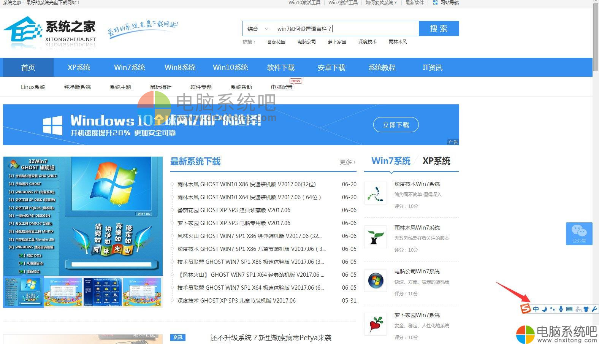
Task: Click the search input field
Action: tap(346, 29)
